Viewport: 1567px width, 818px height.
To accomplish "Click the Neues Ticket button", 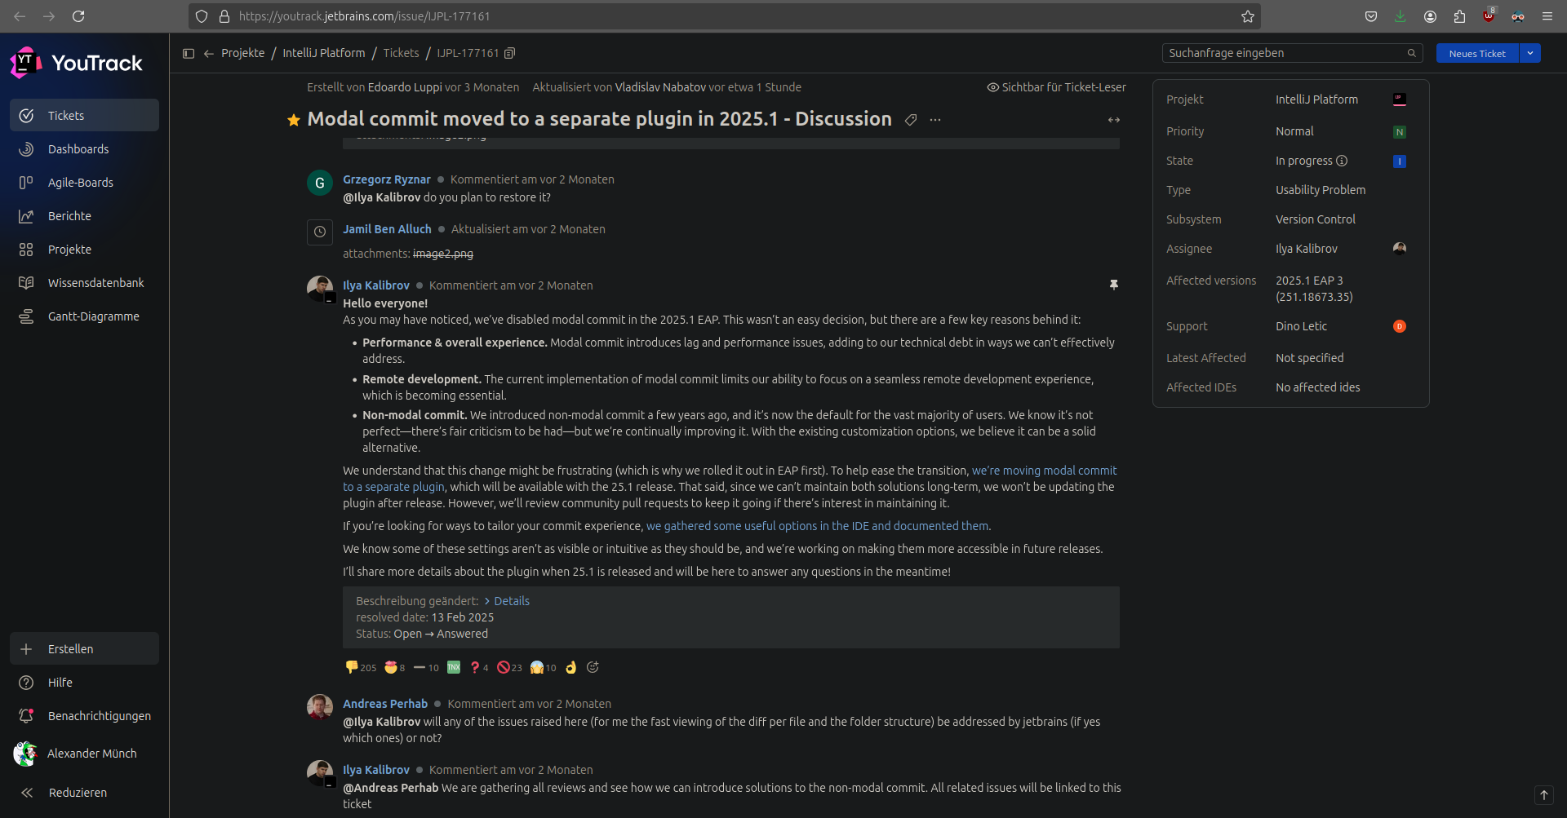I will click(x=1477, y=53).
